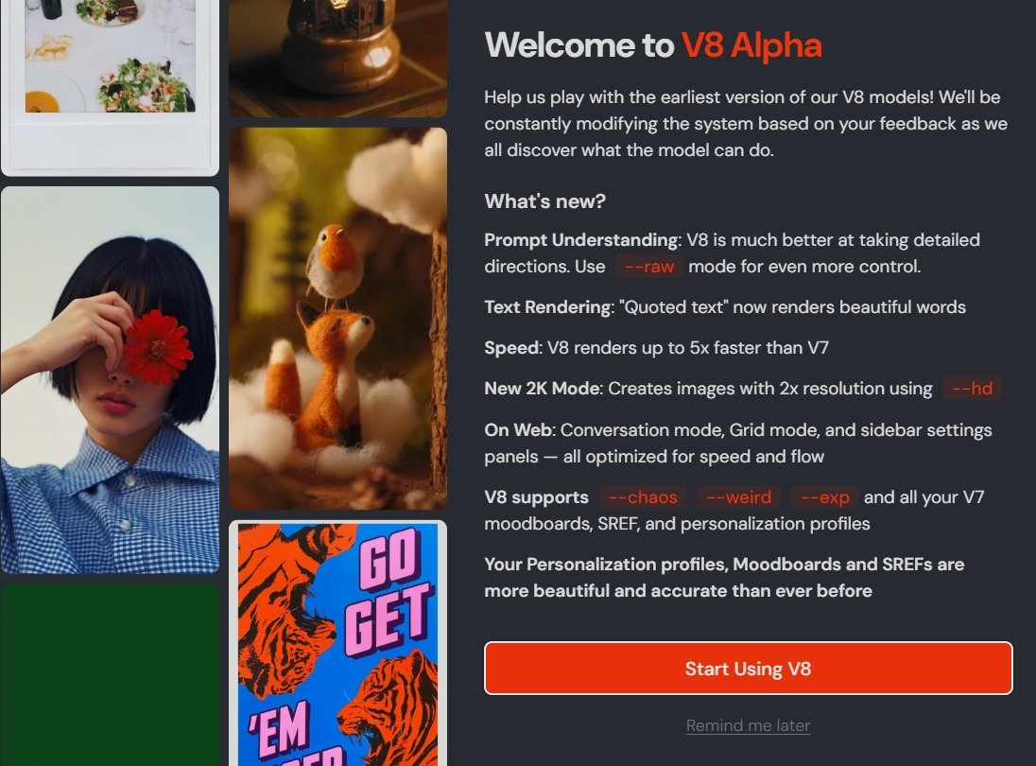The height and width of the screenshot is (766, 1036).
Task: Click the --weird parameter tag
Action: [x=738, y=497]
